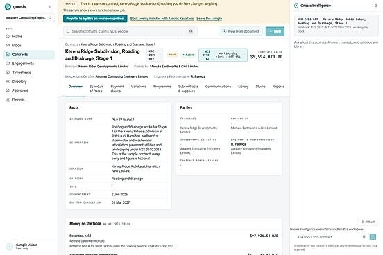Click the KRC-2026-007 contract code badge
This screenshot has height=255, width=383.
(155, 55)
